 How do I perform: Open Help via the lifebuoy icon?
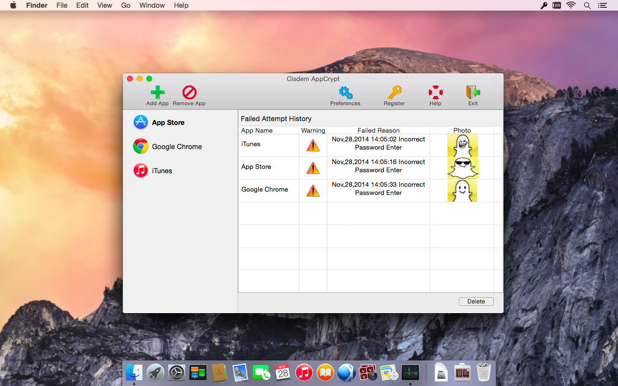[x=435, y=92]
